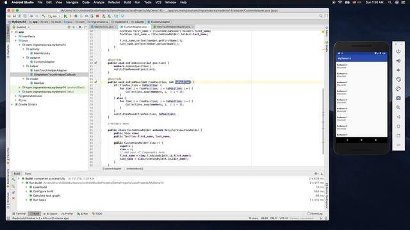Image resolution: width=410 pixels, height=230 pixels.
Task: Open Project panel gear settings
Action: (x=79, y=27)
